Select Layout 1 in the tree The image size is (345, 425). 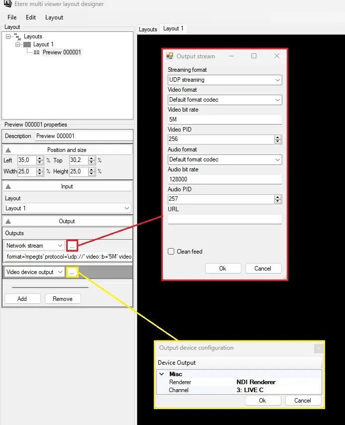(43, 44)
